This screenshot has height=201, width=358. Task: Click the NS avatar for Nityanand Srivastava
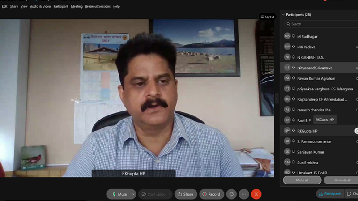pyautogui.click(x=287, y=68)
